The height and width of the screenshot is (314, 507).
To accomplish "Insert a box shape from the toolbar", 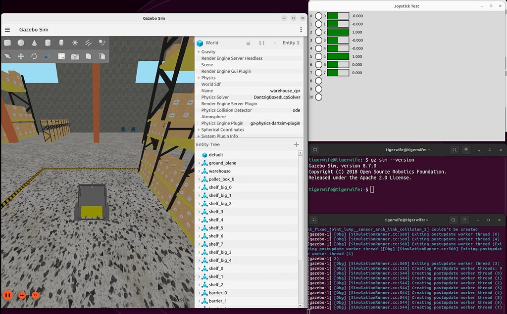I will (7, 43).
